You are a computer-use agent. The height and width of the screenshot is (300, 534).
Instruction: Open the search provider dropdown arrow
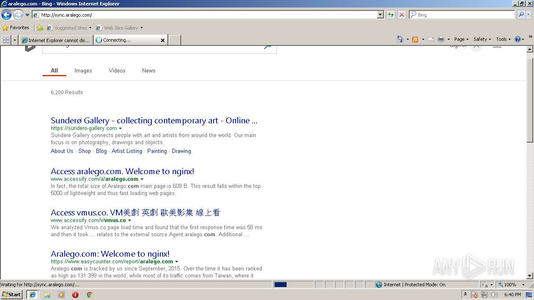529,15
